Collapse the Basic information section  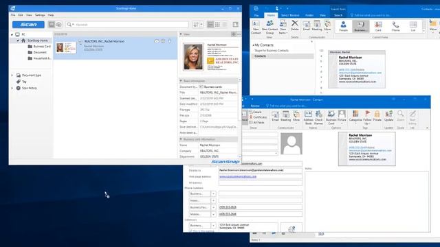click(181, 81)
